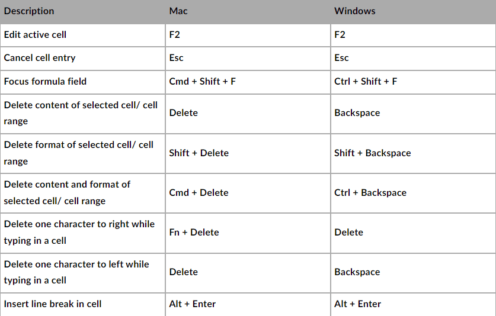This screenshot has height=316, width=496.
Task: Select the 'Focus formula field' row label
Action: click(45, 81)
